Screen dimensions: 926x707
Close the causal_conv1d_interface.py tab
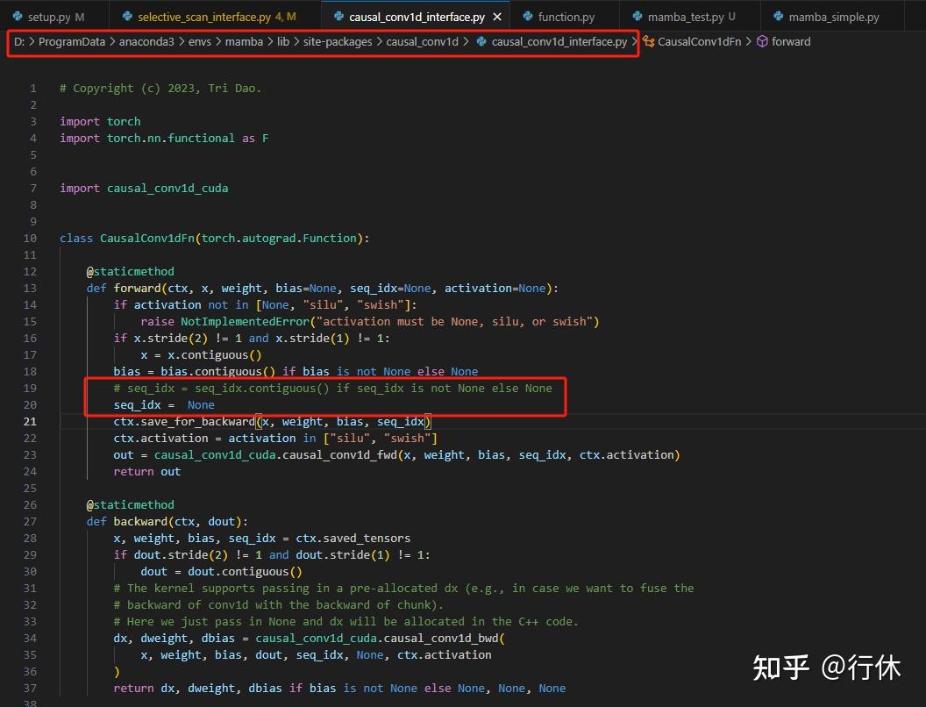496,15
